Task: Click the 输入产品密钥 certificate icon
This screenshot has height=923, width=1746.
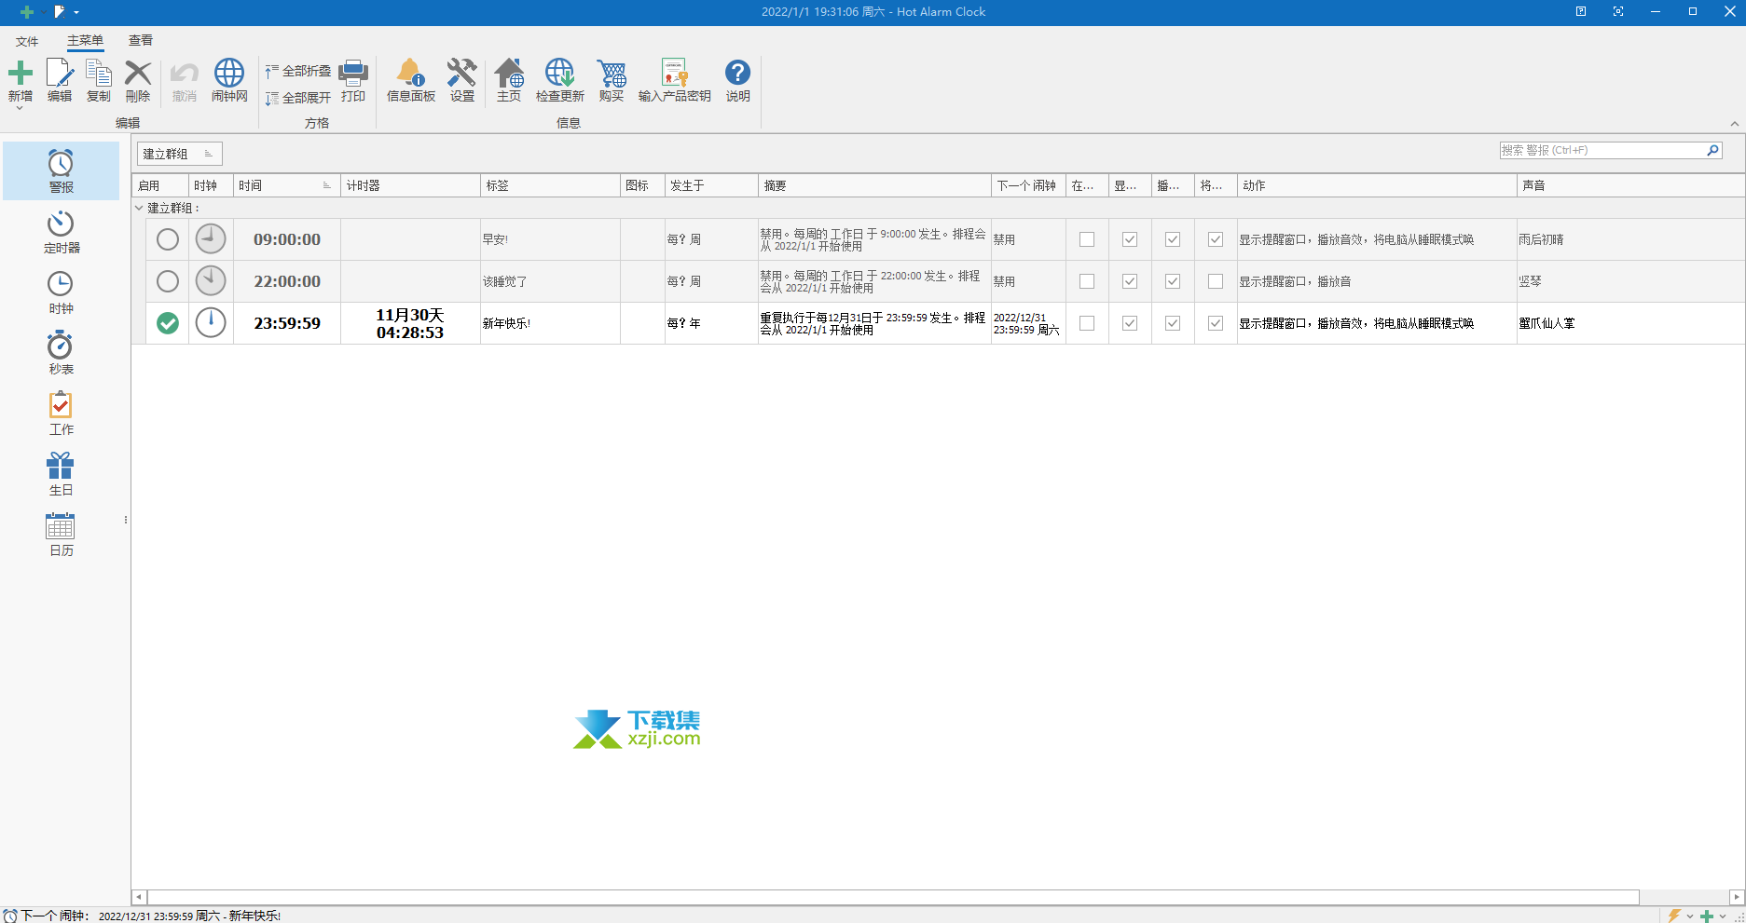Action: coord(674,73)
